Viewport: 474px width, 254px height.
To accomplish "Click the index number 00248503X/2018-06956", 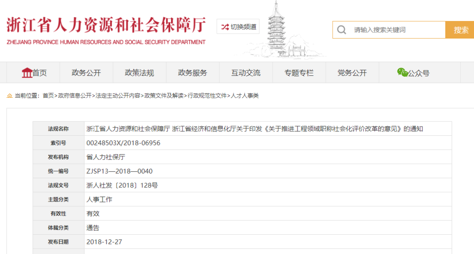I will (x=123, y=143).
